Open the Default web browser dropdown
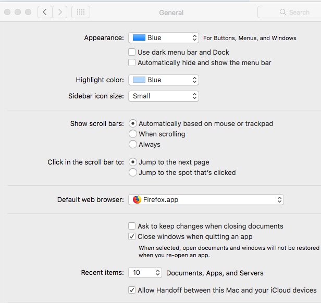The image size is (321, 303). pyautogui.click(x=206, y=200)
